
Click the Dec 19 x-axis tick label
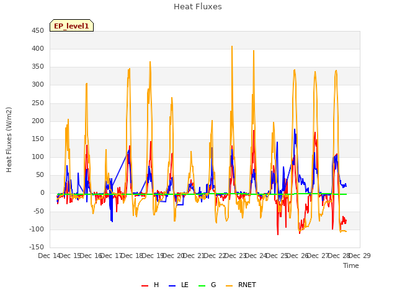point(153,256)
